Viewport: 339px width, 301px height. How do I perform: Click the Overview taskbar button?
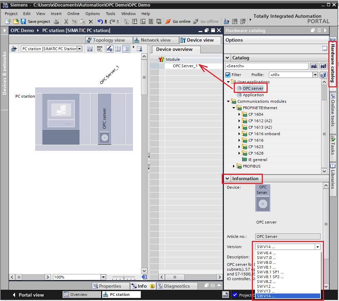coord(82,295)
